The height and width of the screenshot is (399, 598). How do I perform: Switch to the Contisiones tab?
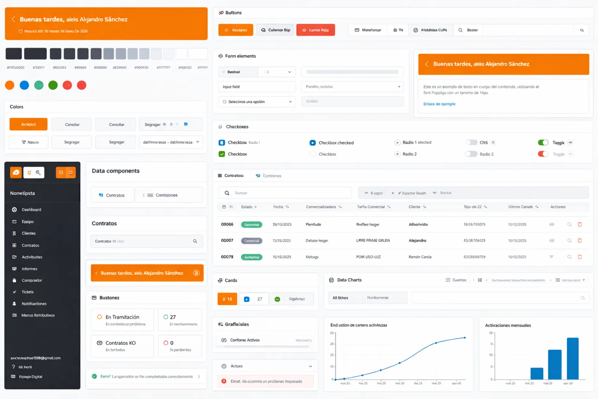[x=168, y=195]
